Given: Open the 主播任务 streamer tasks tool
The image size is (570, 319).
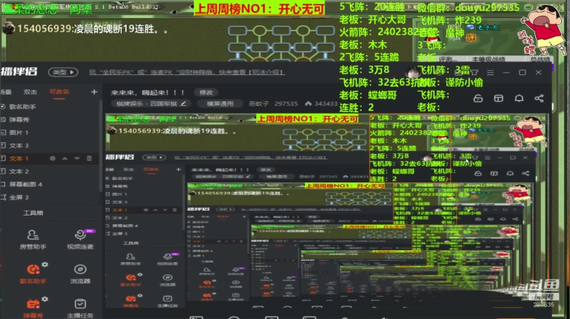Looking at the screenshot, I should pos(80,308).
